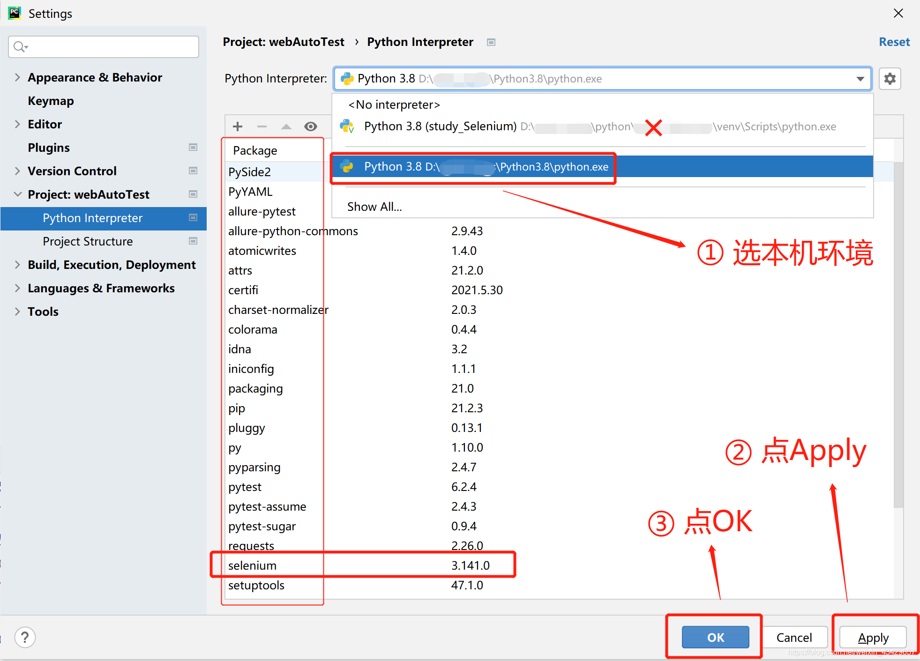
Task: Click the Reset link
Action: coord(894,42)
